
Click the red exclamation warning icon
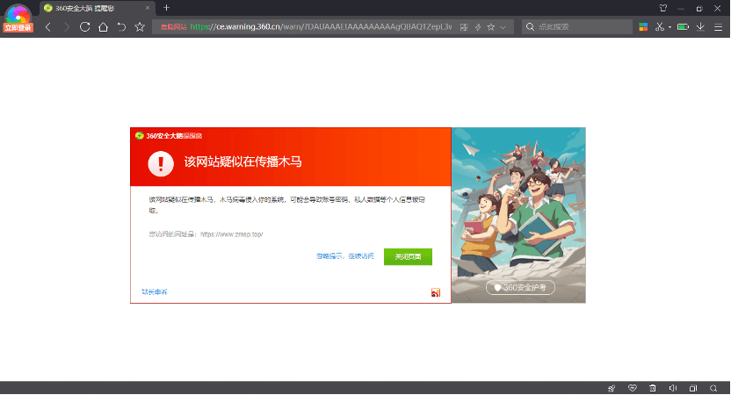pyautogui.click(x=161, y=163)
